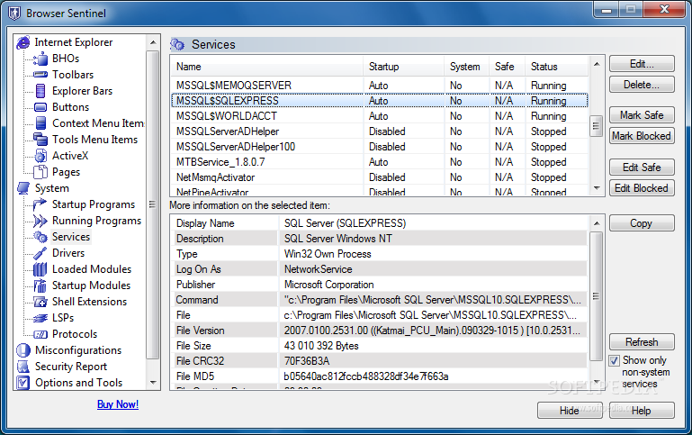The image size is (692, 435).
Task: Click the Mark Blocked button
Action: point(642,136)
